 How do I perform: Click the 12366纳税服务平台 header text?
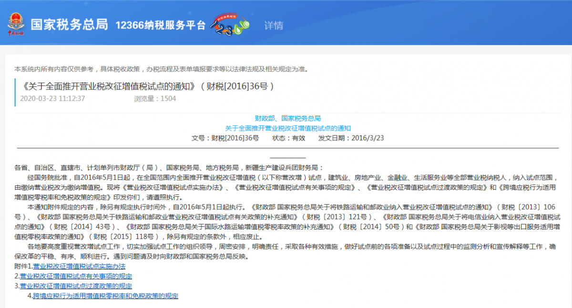tap(161, 25)
